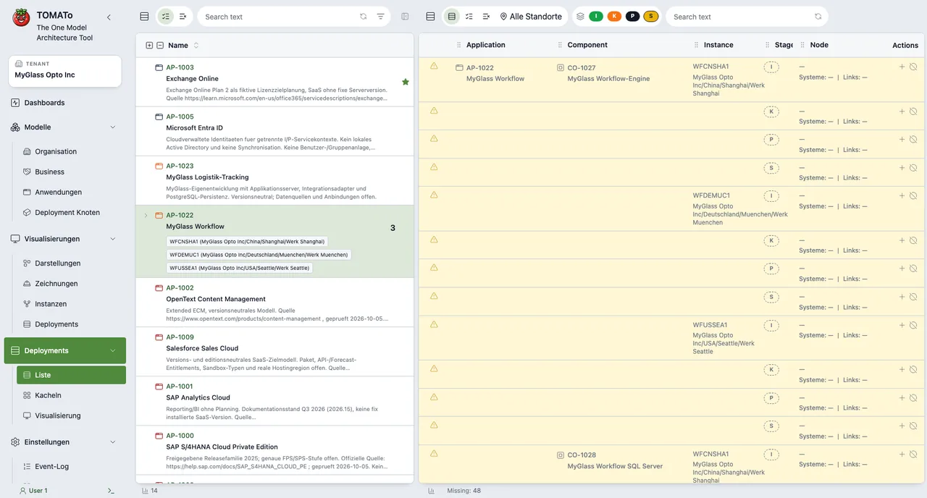Select AP-1001 SAP Analytics Cloud
The height and width of the screenshot is (498, 927).
coord(274,401)
